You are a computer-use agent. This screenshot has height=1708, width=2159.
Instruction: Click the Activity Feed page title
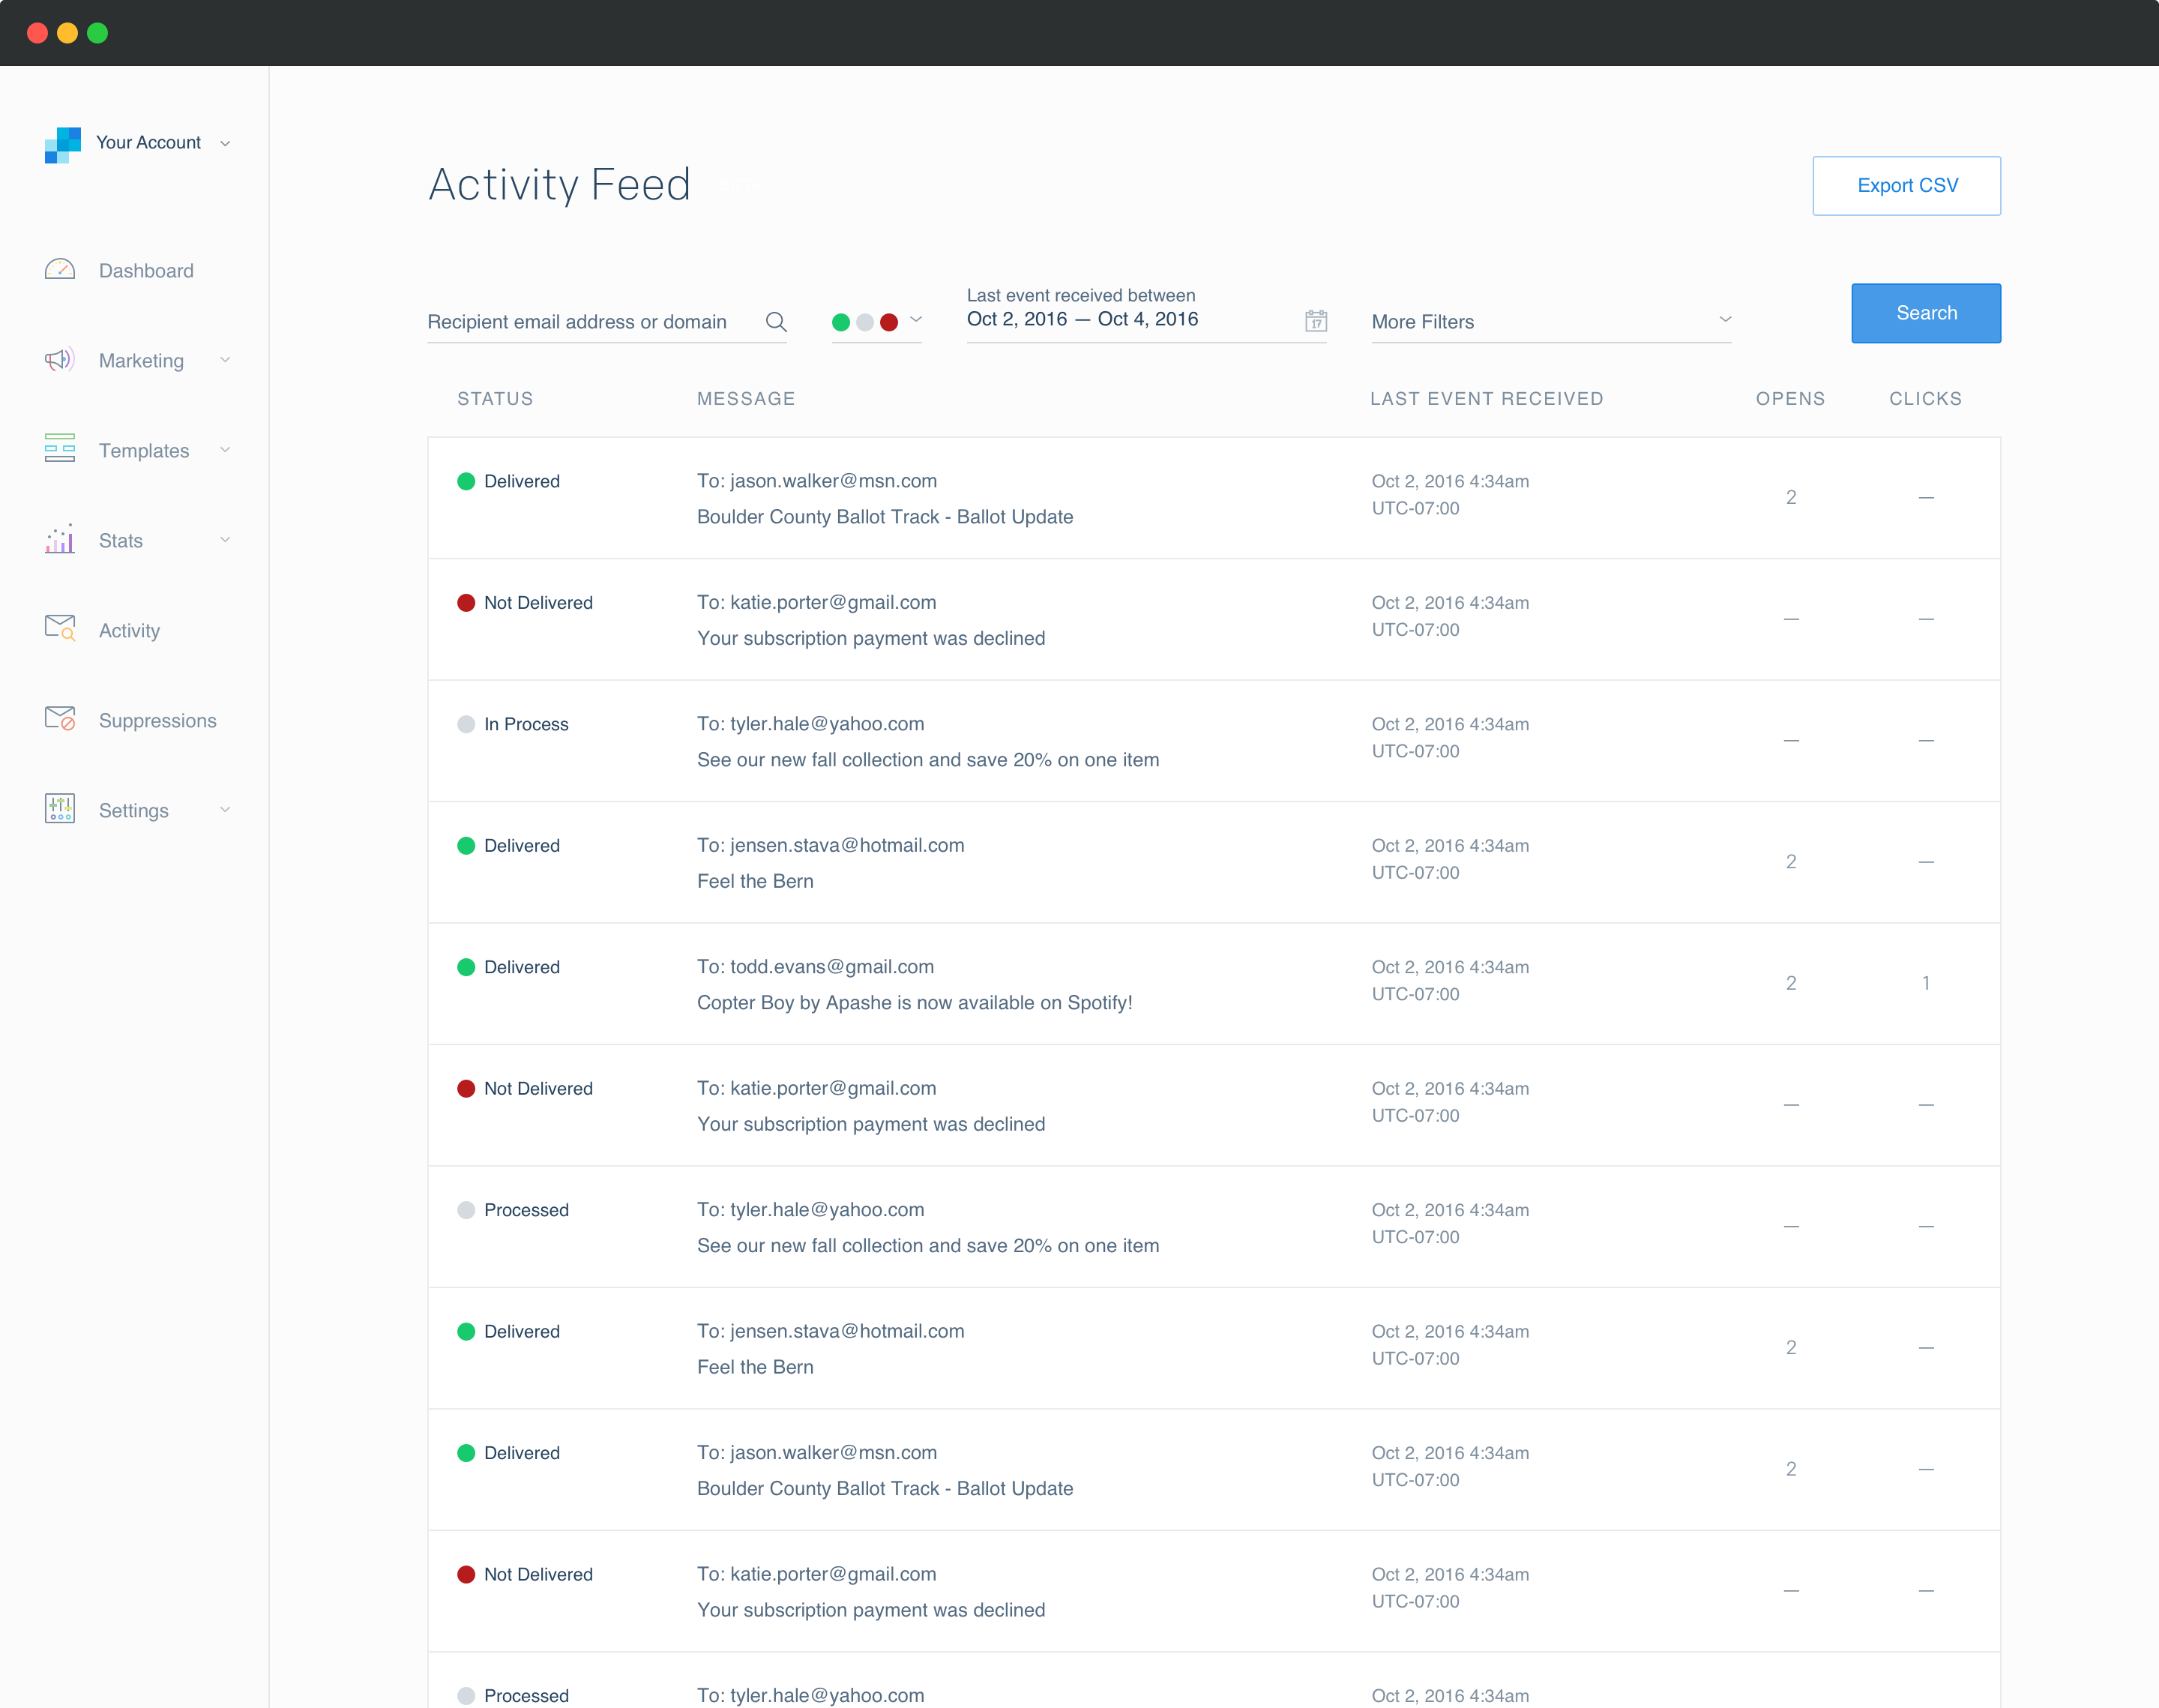[x=560, y=185]
